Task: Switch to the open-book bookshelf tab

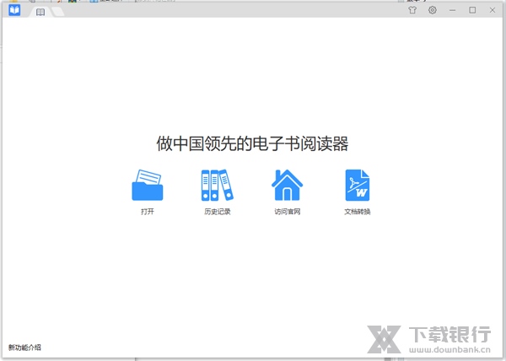Action: coord(40,12)
